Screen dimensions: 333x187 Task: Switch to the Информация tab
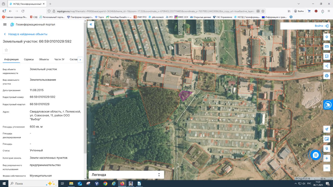click(11, 59)
